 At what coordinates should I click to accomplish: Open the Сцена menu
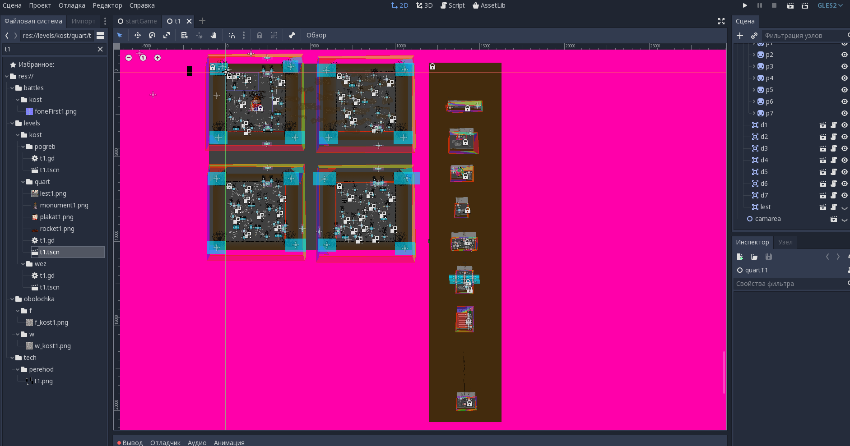[12, 5]
